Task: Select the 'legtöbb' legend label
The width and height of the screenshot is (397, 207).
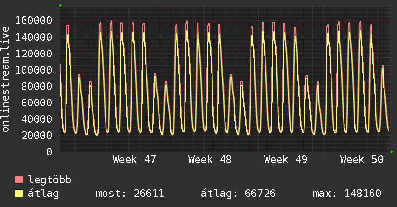Action: (50, 180)
